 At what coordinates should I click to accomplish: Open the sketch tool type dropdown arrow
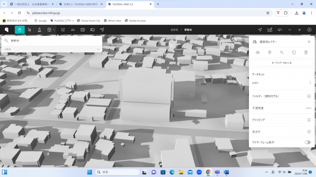pos(54,30)
